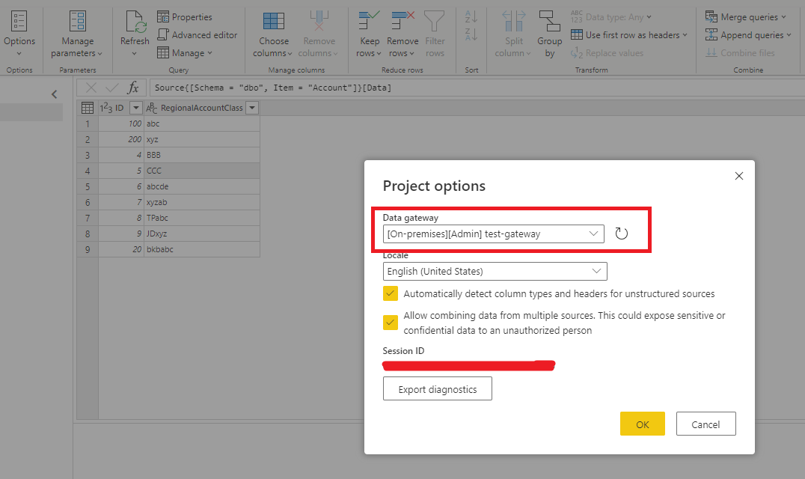Open Append queries menu
Image resolution: width=805 pixels, height=479 pixels.
pos(748,35)
